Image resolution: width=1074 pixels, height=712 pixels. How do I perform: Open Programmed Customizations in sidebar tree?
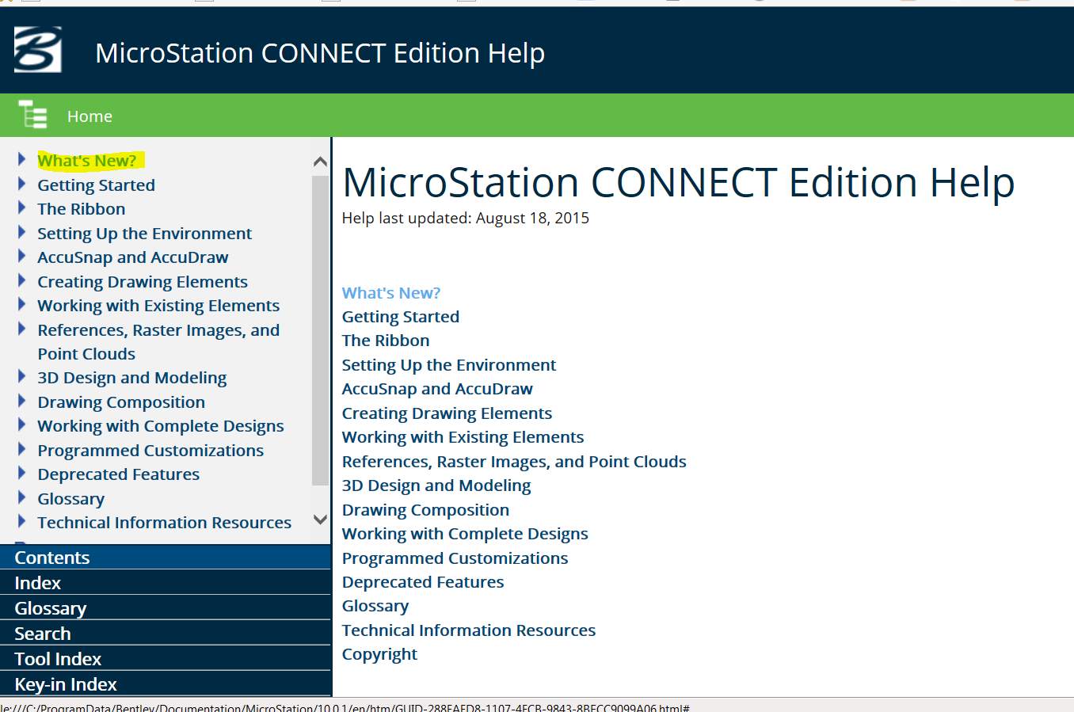(150, 451)
